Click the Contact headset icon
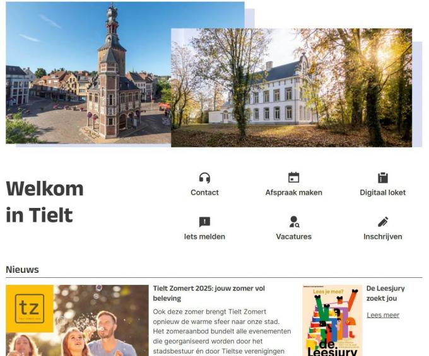This screenshot has width=429, height=356. pos(204,178)
